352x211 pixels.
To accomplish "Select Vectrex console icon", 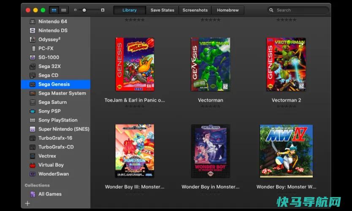I will tap(32, 156).
